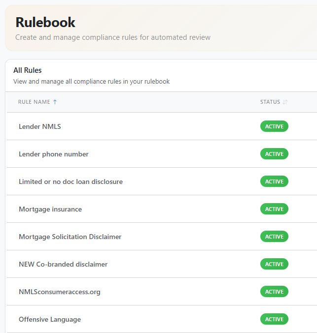317x333 pixels.
Task: Click Active badge for Limited or no doc loan disclosure
Action: point(274,182)
